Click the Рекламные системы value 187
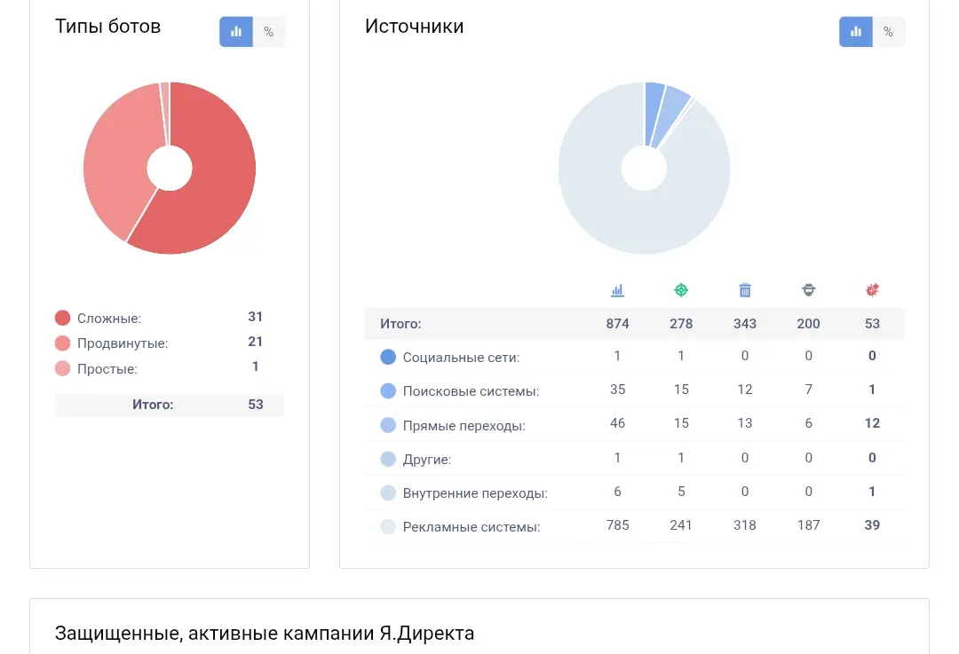Viewport: 959px width, 654px height. [x=809, y=525]
